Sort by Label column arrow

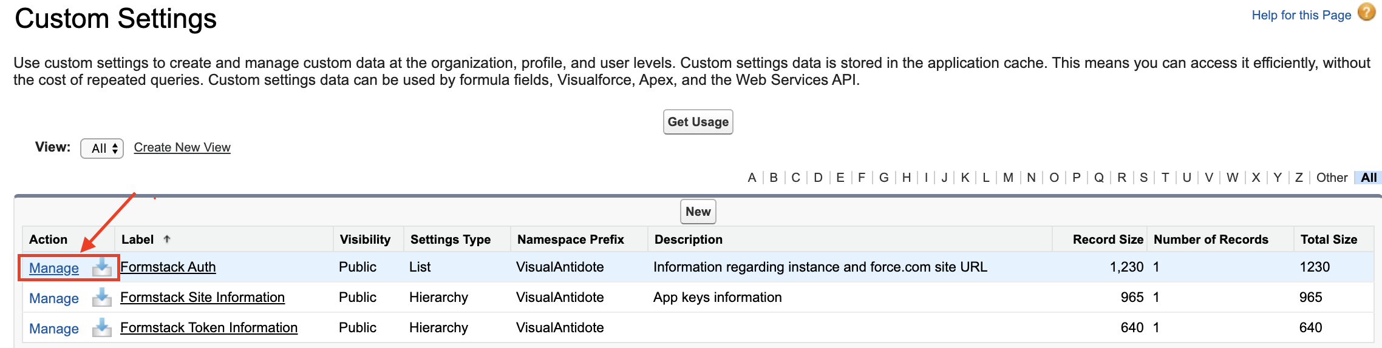point(167,239)
